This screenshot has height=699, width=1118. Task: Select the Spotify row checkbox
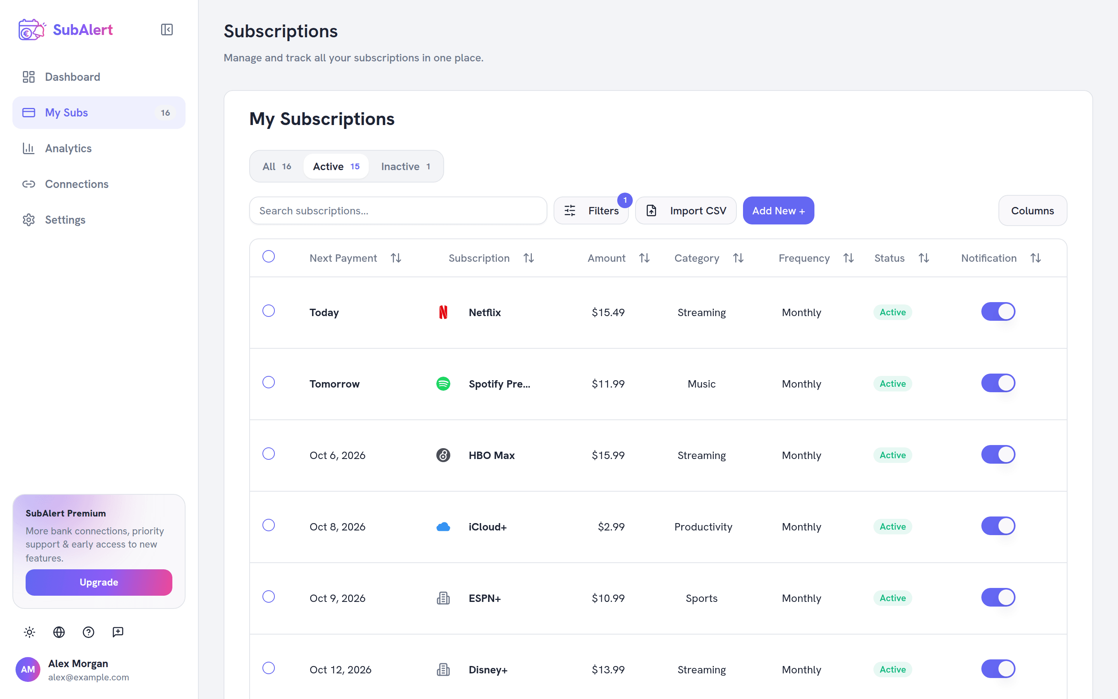pos(268,383)
